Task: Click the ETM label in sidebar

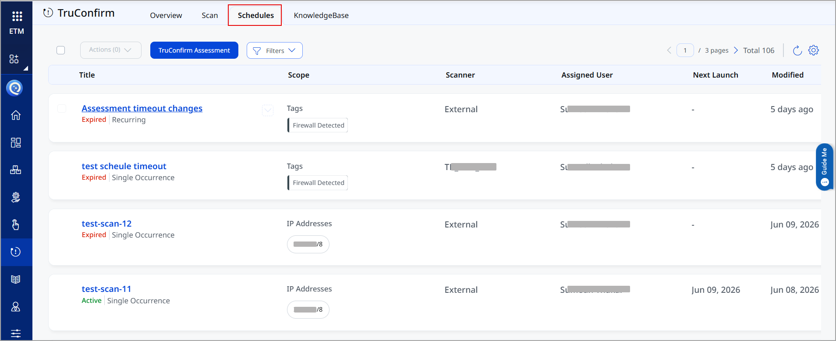Action: (17, 31)
